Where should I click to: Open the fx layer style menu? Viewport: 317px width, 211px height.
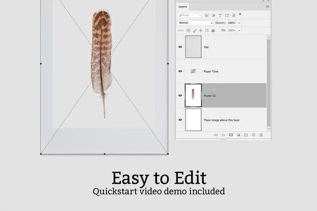223,135
